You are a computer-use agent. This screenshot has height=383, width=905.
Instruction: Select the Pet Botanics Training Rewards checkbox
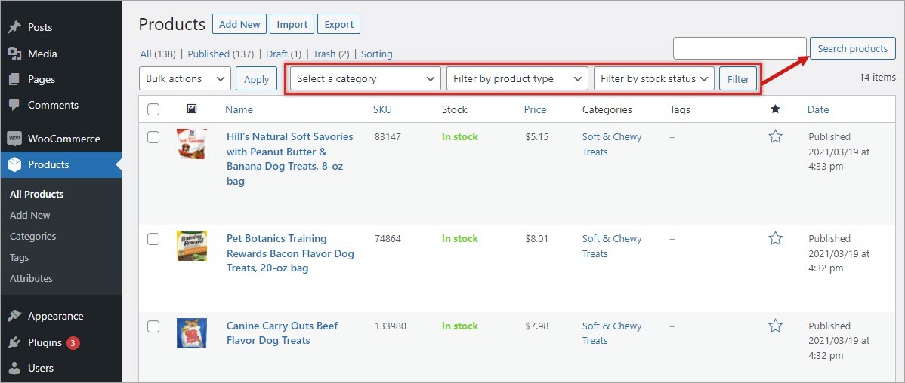tap(153, 239)
